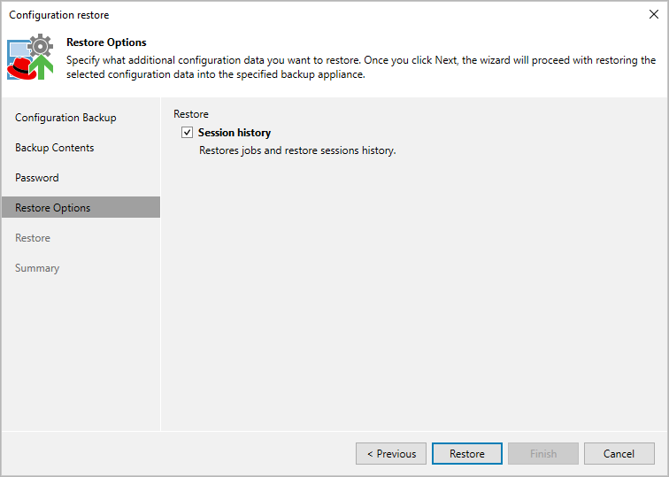Uncheck the Session history checkbox

[187, 133]
